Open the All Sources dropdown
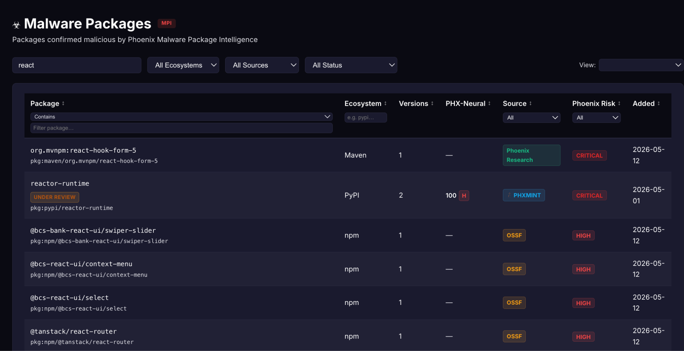Viewport: 684px width, 351px height. pyautogui.click(x=262, y=65)
